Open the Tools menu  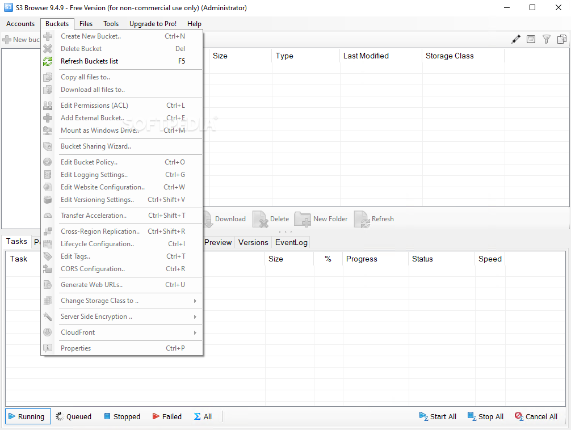[x=111, y=24]
